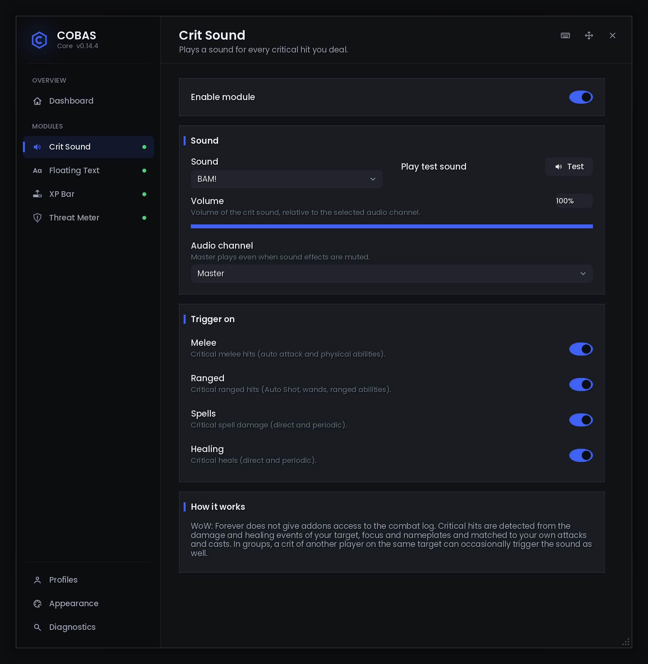The image size is (648, 664).
Task: Click the COBAS hexagon logo icon
Action: [x=39, y=40]
